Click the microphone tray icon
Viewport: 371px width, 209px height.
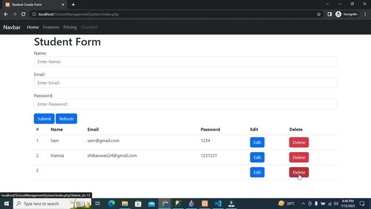pyautogui.click(x=316, y=204)
